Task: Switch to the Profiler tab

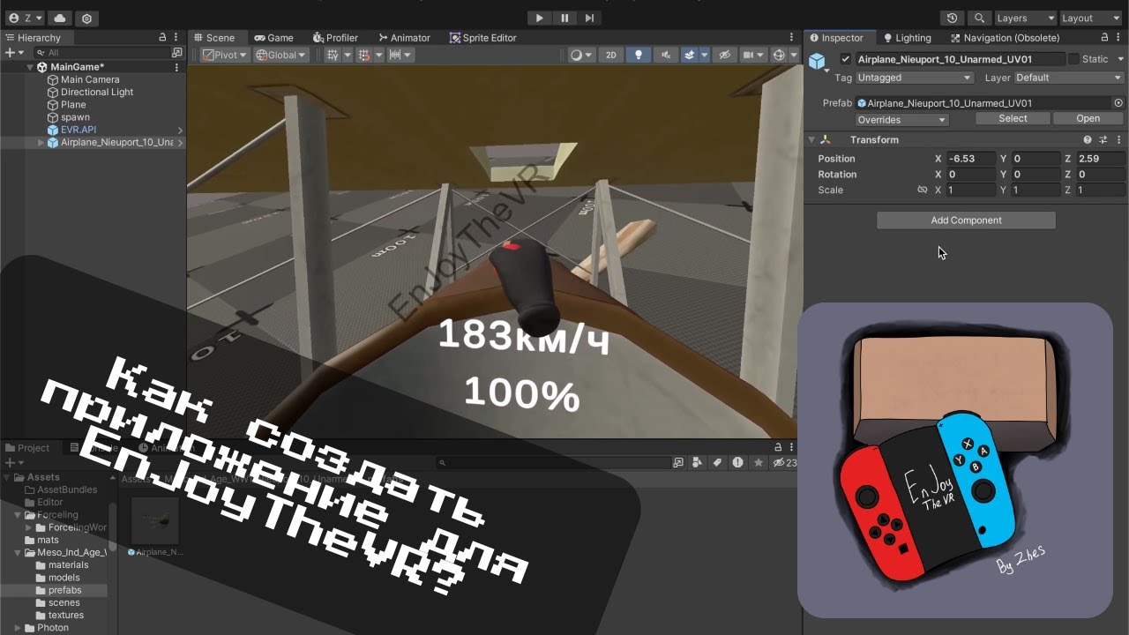Action: (335, 38)
